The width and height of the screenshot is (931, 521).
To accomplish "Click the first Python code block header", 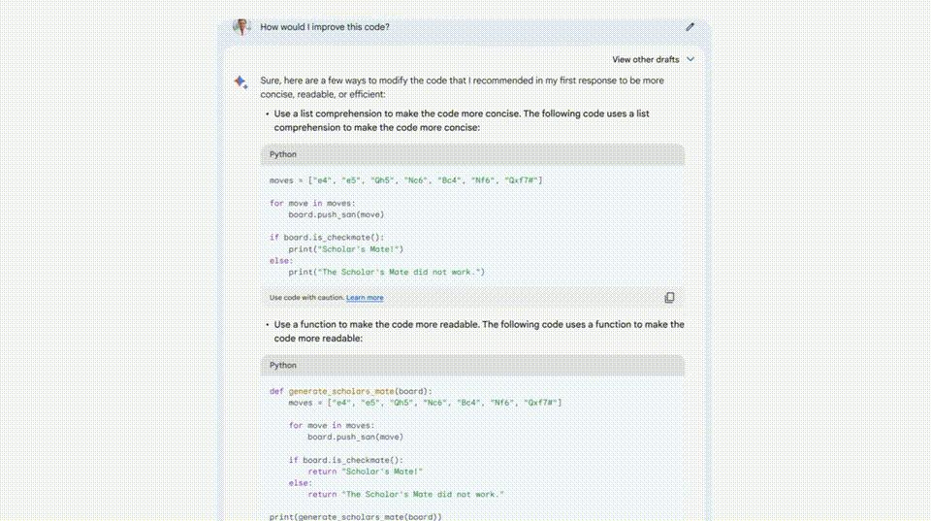I will pos(472,154).
